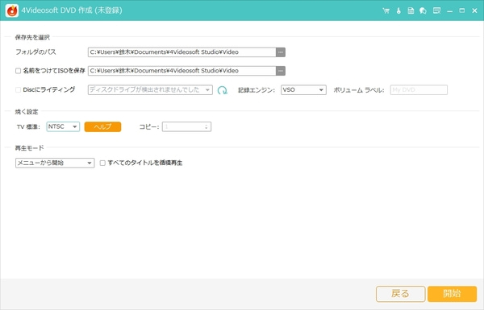This screenshot has width=484, height=310.
Task: Open the shopping cart purchase icon
Action: coord(386,10)
